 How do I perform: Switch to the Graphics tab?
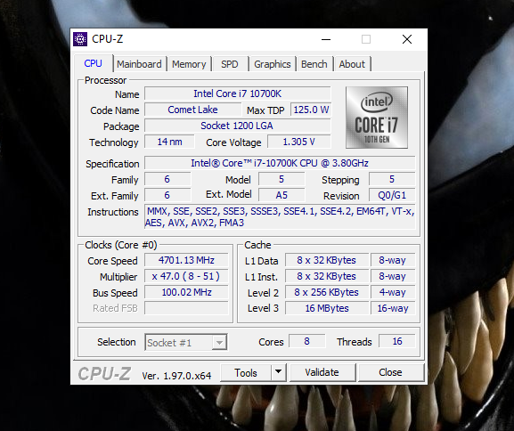273,64
